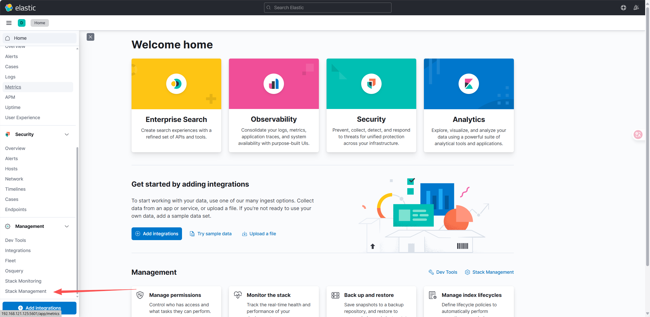Screen dimensions: 650x317
Task: Open Manage permissions card title
Action: (175, 295)
